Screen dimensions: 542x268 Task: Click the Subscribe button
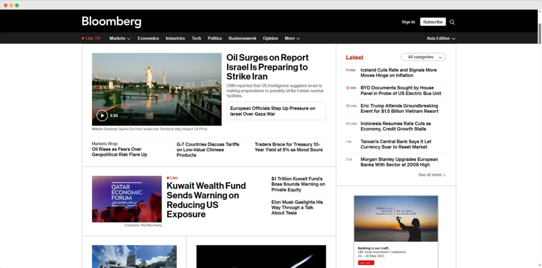433,22
